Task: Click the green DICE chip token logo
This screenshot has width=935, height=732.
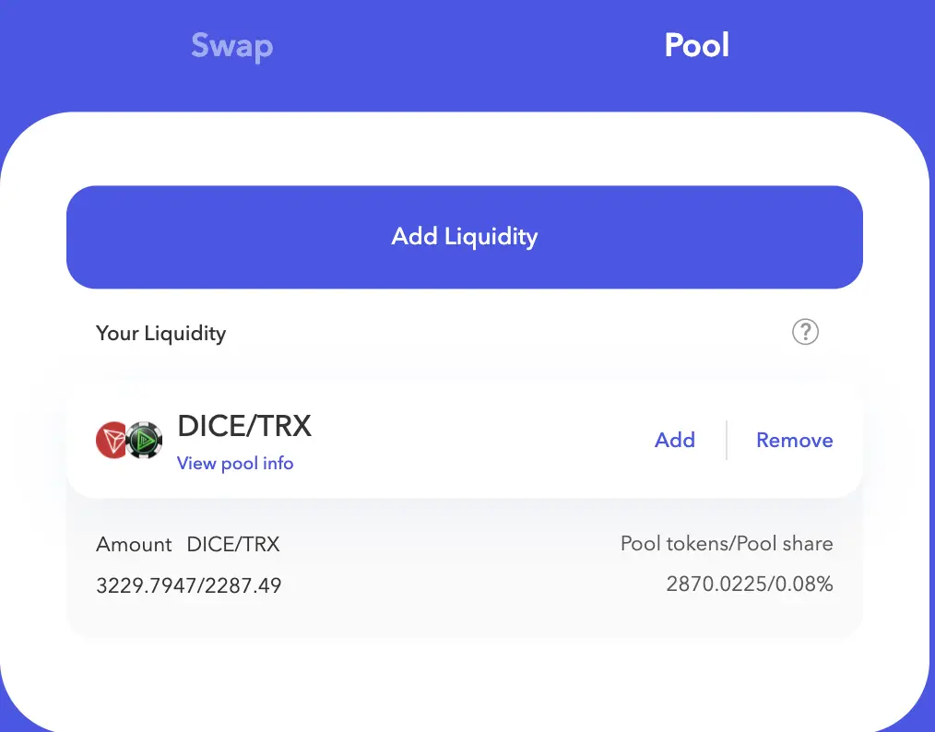Action: [x=145, y=441]
